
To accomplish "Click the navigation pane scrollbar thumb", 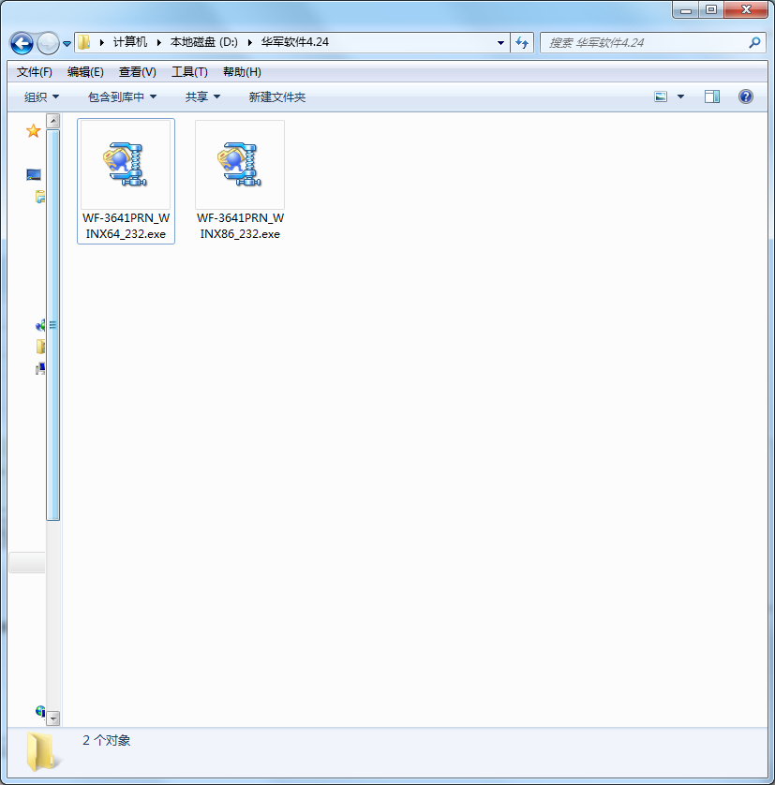I will pyautogui.click(x=53, y=325).
